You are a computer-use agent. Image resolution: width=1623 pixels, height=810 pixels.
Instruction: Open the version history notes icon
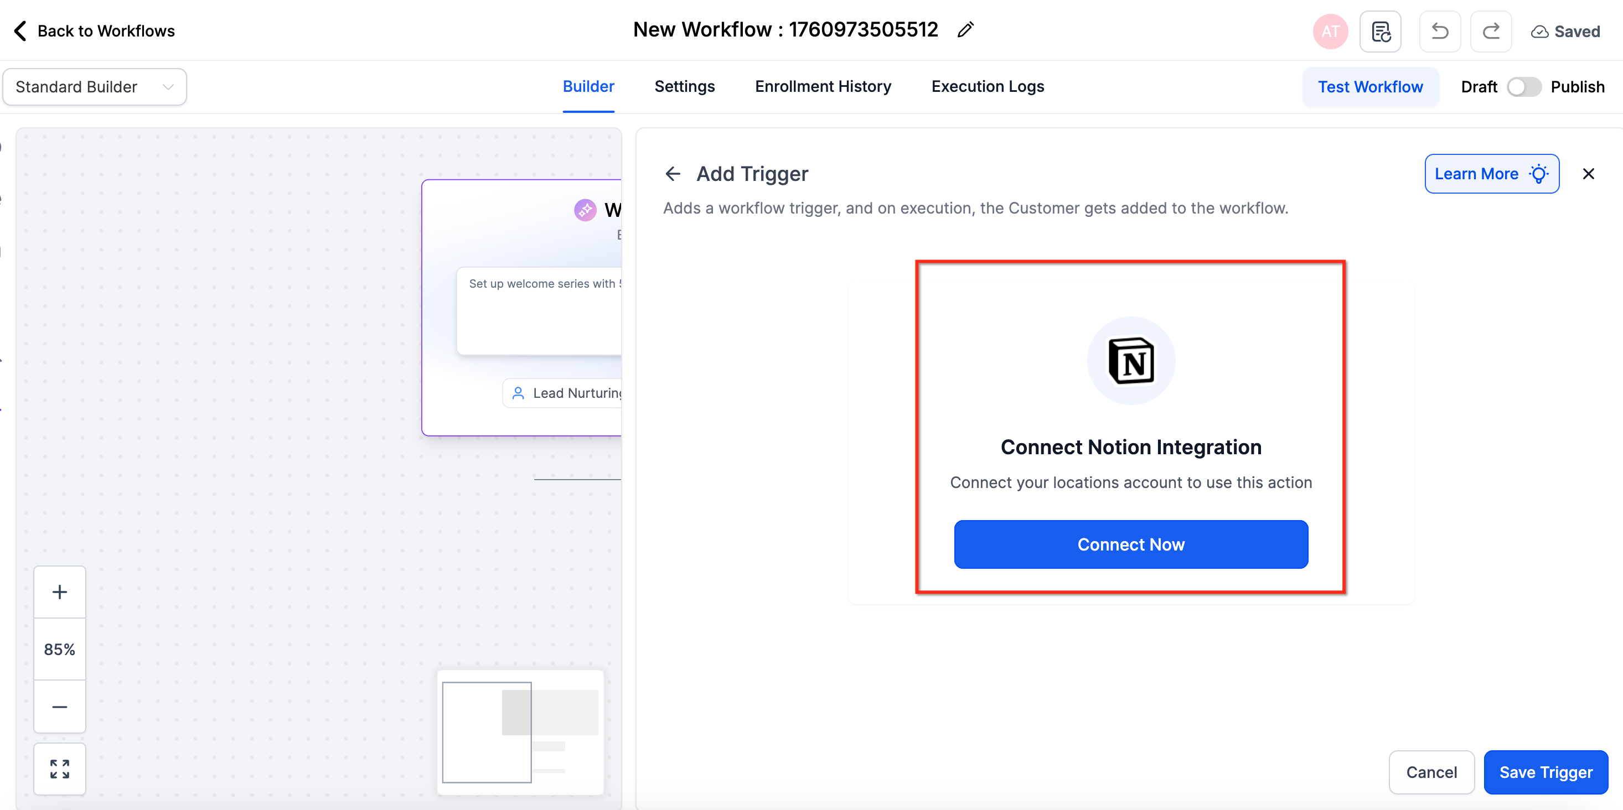[1380, 31]
